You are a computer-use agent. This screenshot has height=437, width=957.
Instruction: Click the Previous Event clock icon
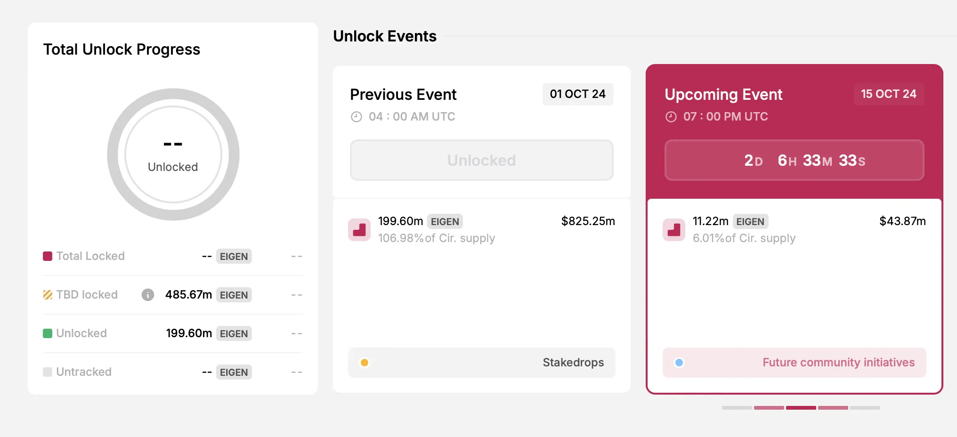point(357,117)
